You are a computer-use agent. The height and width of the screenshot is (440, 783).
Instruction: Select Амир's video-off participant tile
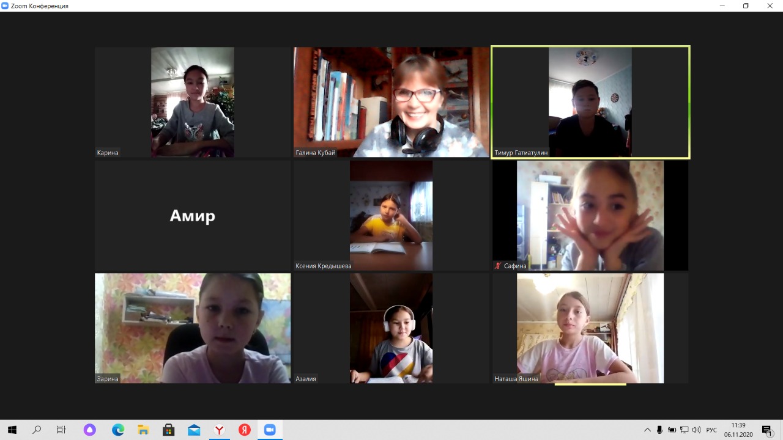click(193, 215)
